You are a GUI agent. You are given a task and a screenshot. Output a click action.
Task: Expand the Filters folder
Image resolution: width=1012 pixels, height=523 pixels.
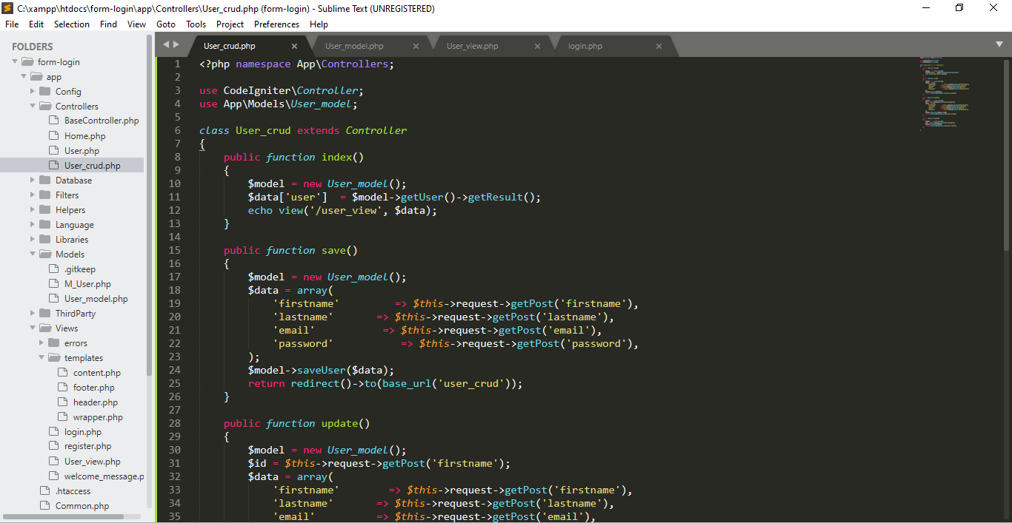(x=33, y=195)
